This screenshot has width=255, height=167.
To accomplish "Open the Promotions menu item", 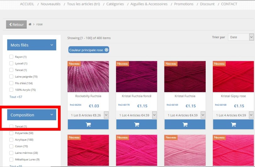I will point(184,4).
